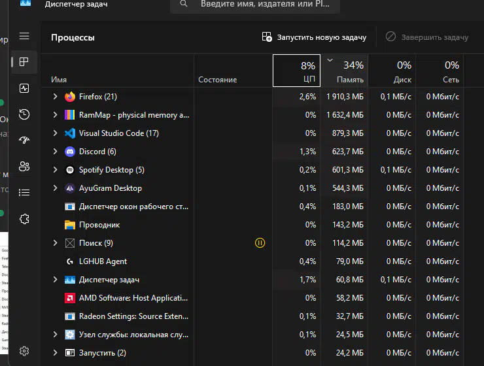Viewport: 484px width, 366px height.
Task: Click the Visual Studio Code icon
Action: tap(70, 133)
